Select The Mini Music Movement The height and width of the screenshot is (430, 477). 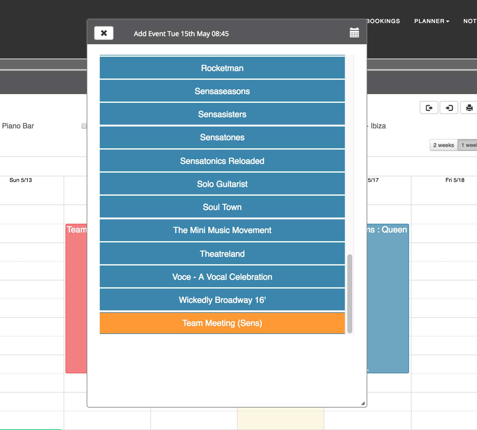[222, 230]
